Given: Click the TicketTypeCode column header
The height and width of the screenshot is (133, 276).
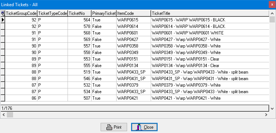Looking at the screenshot, I should [x=52, y=13].
